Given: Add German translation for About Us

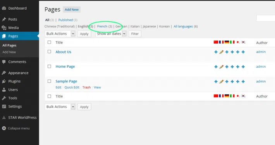Looking at the screenshot, I should (227, 52).
